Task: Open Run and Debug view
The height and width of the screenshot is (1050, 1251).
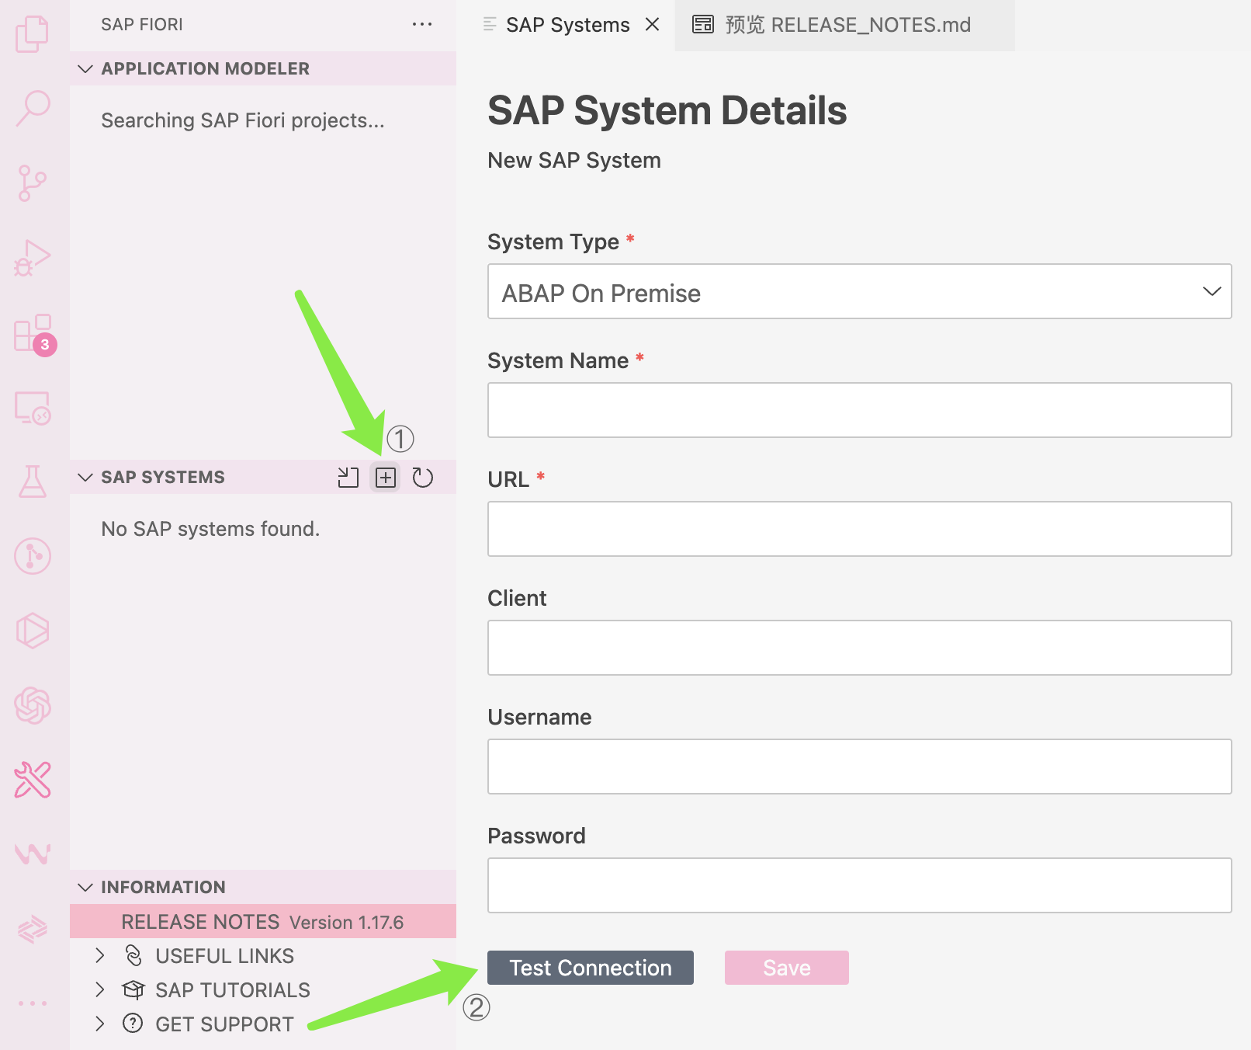Action: point(33,258)
